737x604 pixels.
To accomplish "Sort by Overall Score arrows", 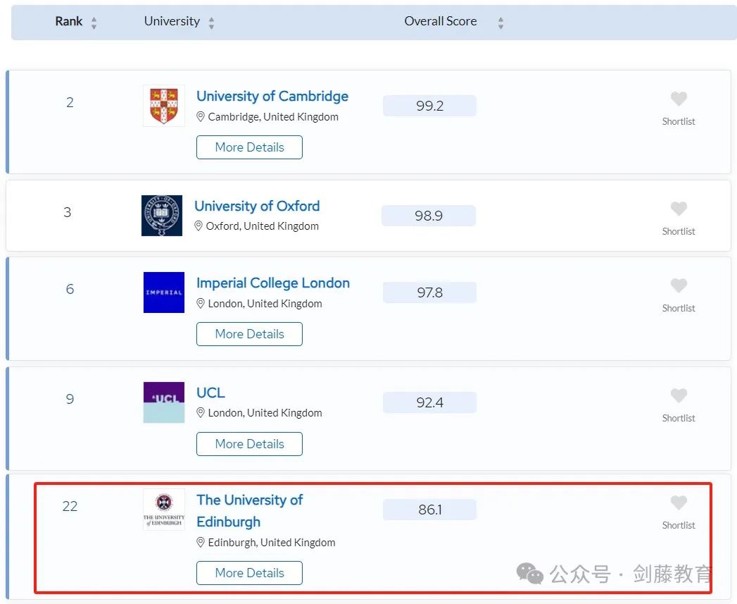I will click(x=500, y=23).
